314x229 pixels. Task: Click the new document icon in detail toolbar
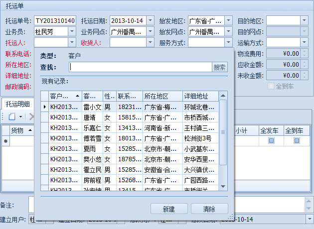tap(11, 116)
